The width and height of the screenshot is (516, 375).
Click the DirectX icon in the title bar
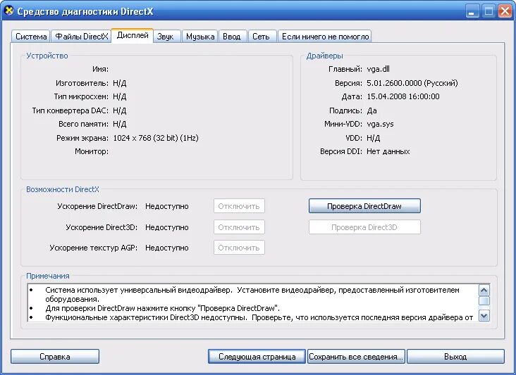9,11
